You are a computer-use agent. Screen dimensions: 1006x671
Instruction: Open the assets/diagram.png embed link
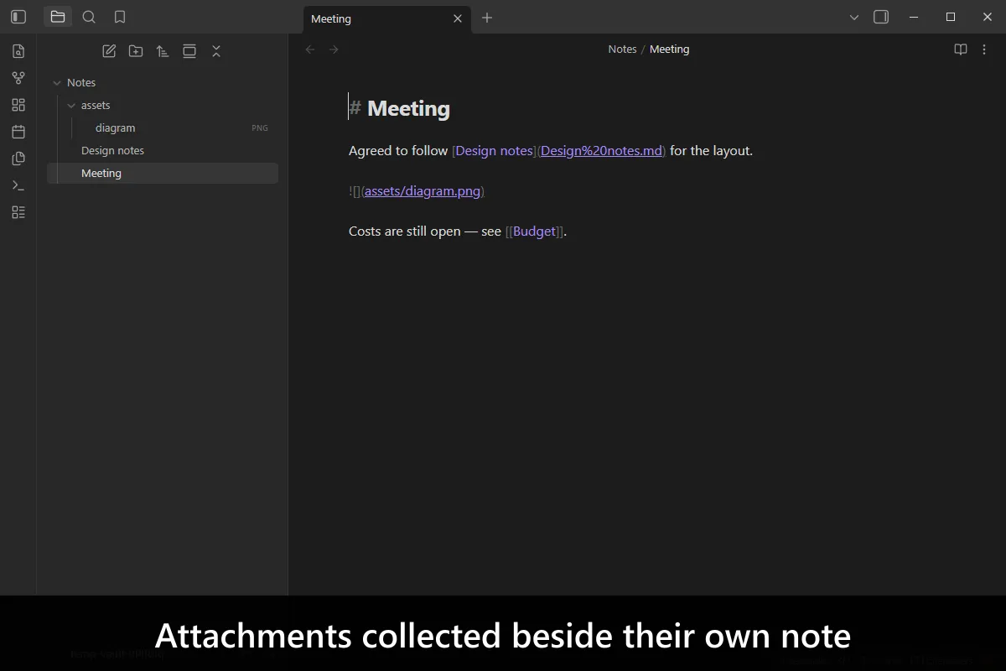(423, 191)
